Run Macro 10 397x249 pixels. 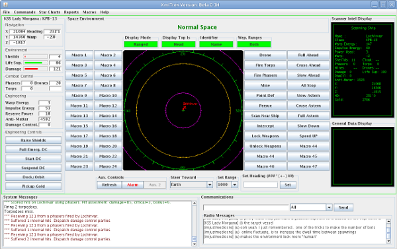click(108, 96)
